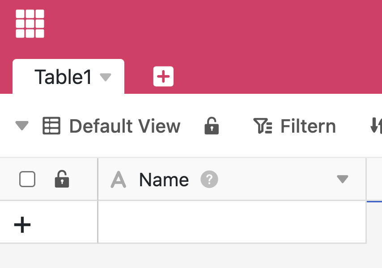Open the Filtern button
This screenshot has width=382, height=268.
pyautogui.click(x=308, y=126)
